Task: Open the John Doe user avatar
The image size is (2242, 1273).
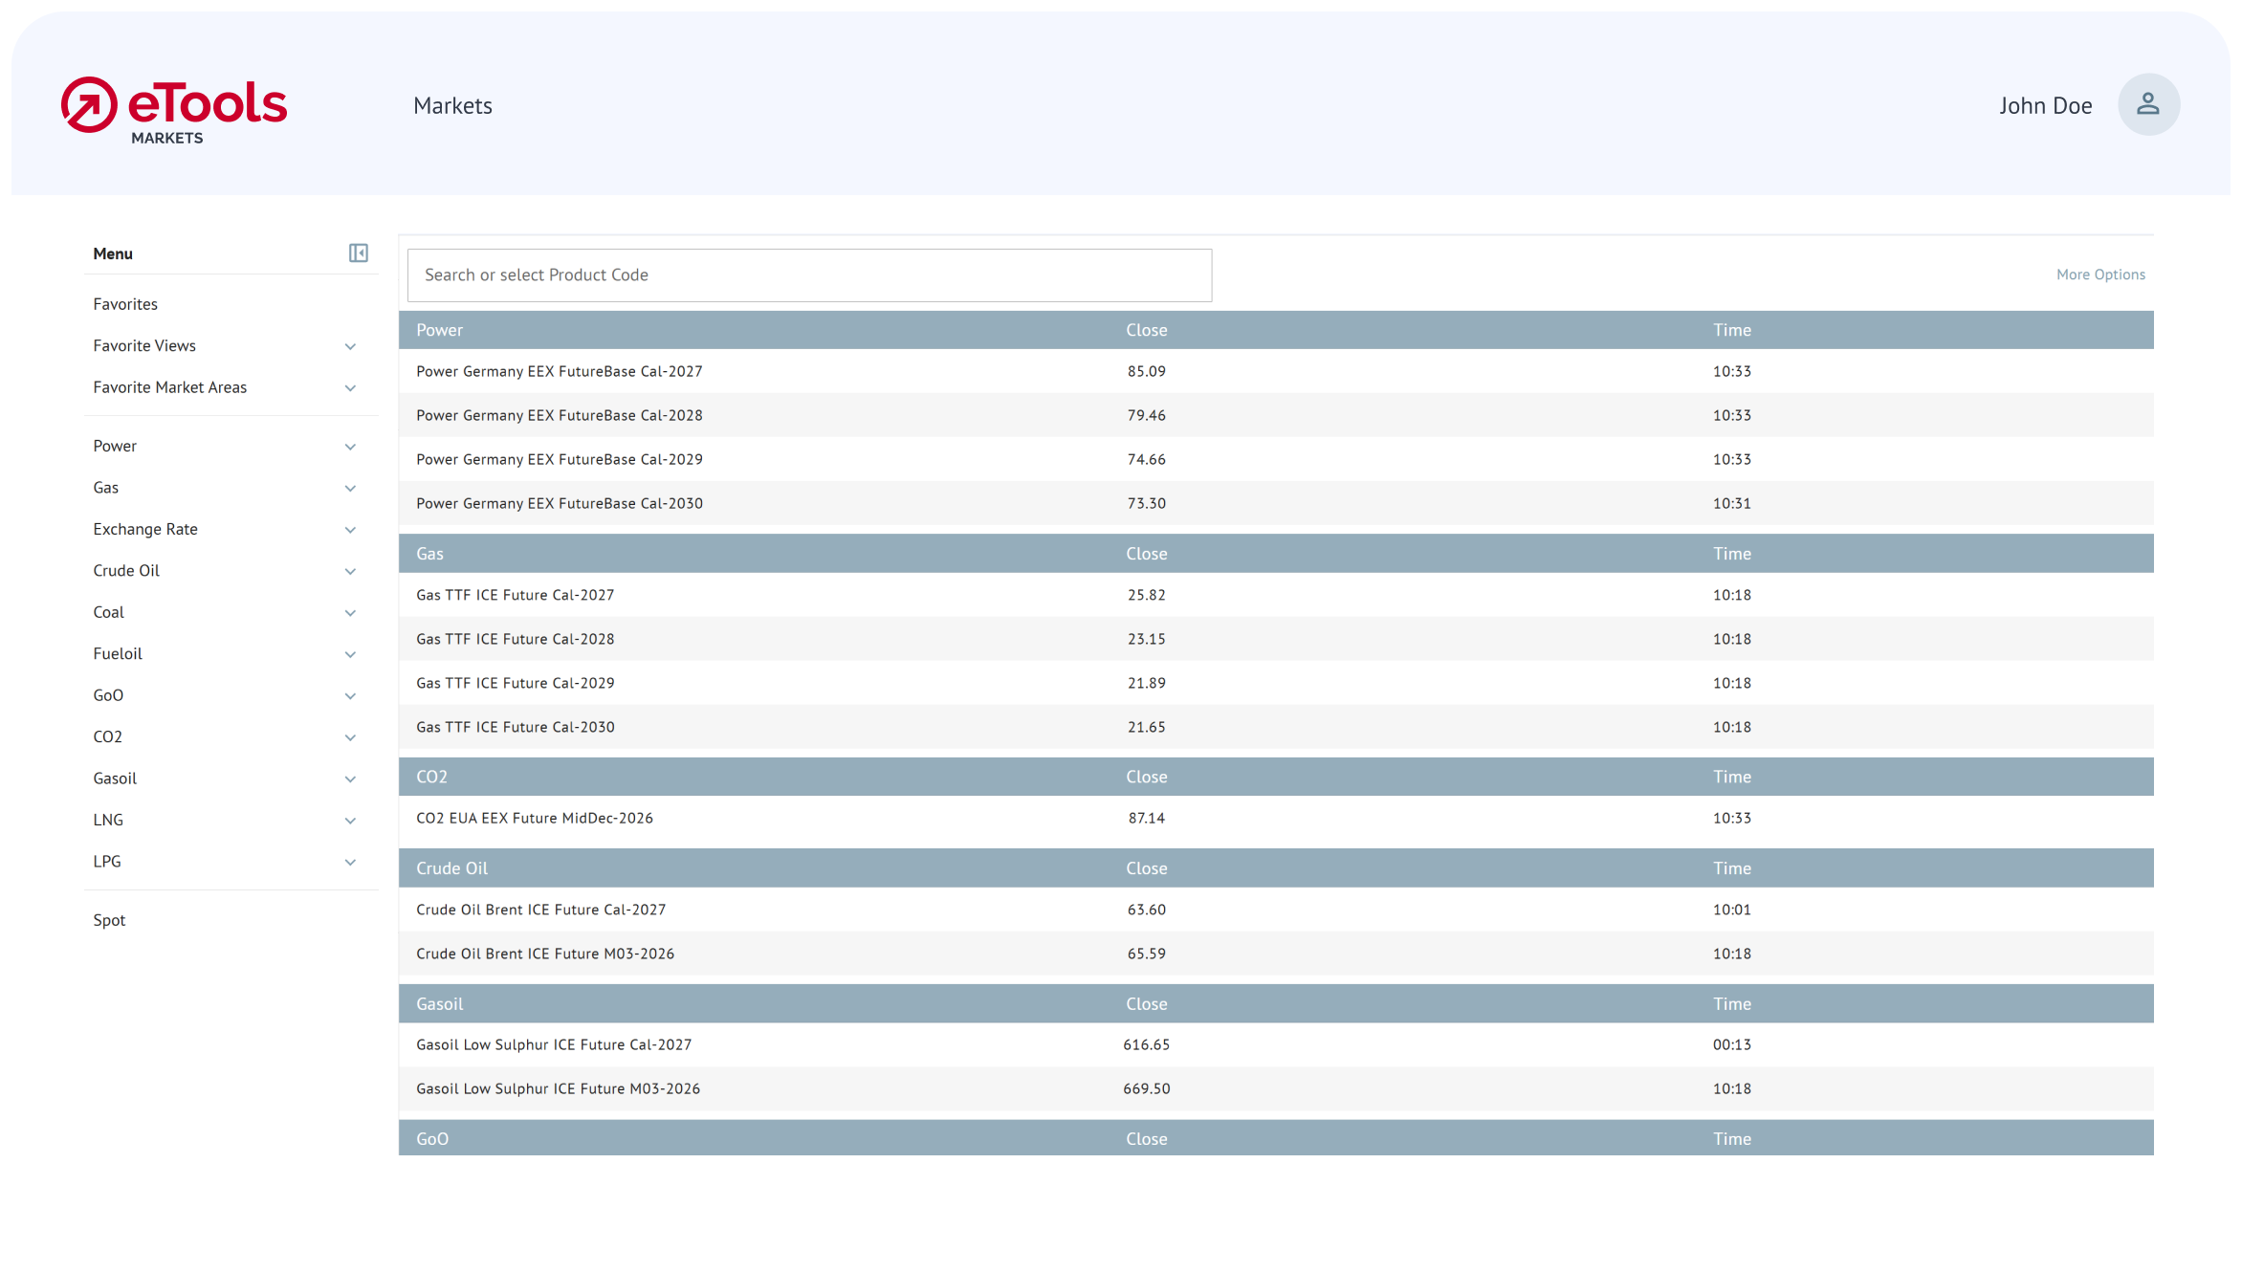Action: click(2148, 105)
